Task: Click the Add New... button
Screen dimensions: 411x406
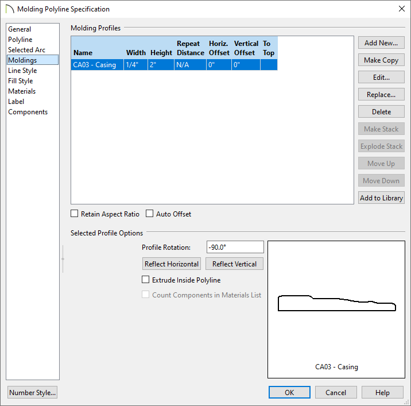Action: (x=381, y=42)
